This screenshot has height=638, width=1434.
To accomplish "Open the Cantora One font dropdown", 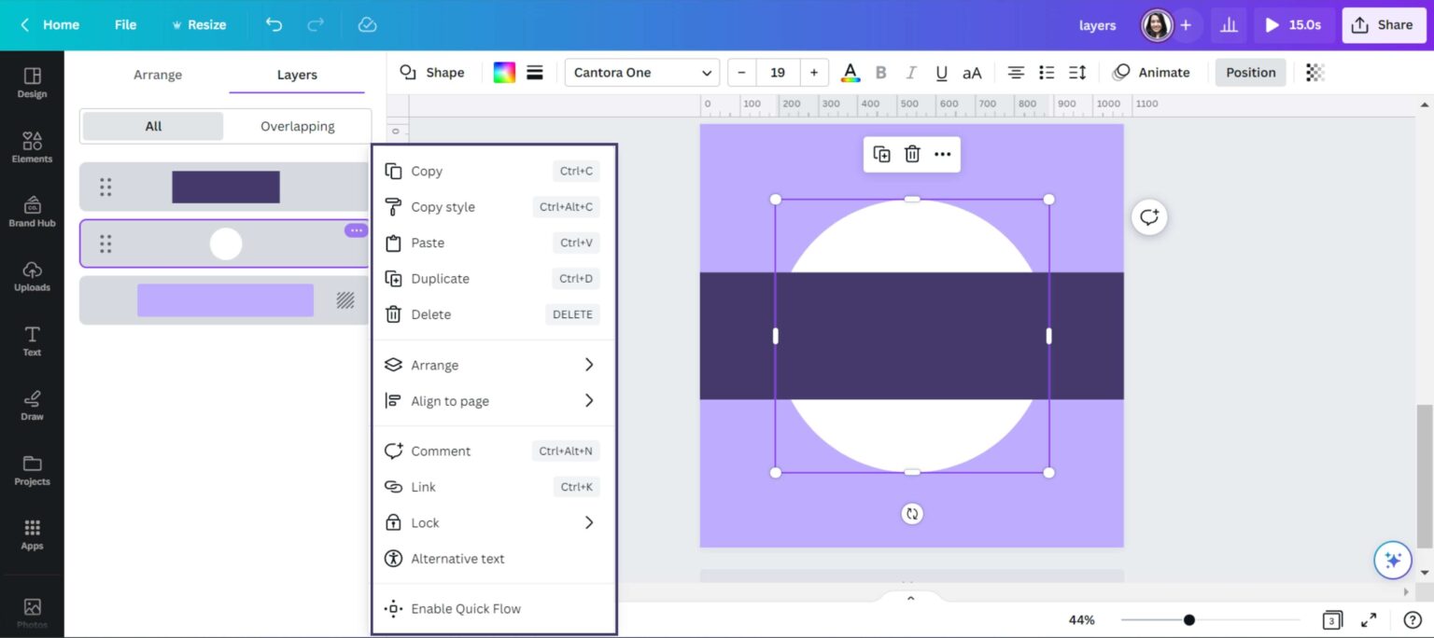I will pos(641,72).
